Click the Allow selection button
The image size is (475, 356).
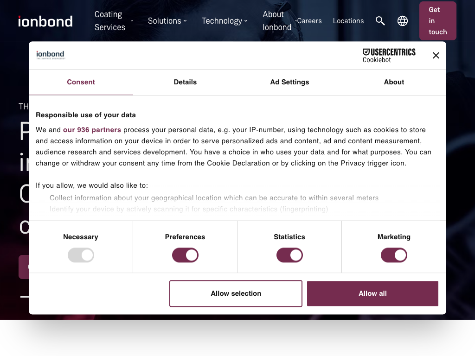tap(236, 293)
